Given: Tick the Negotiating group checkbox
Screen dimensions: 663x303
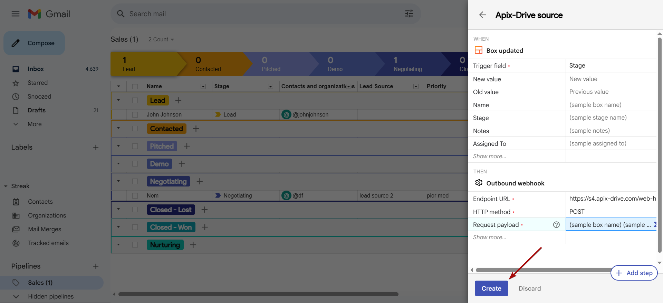Looking at the screenshot, I should [x=135, y=181].
